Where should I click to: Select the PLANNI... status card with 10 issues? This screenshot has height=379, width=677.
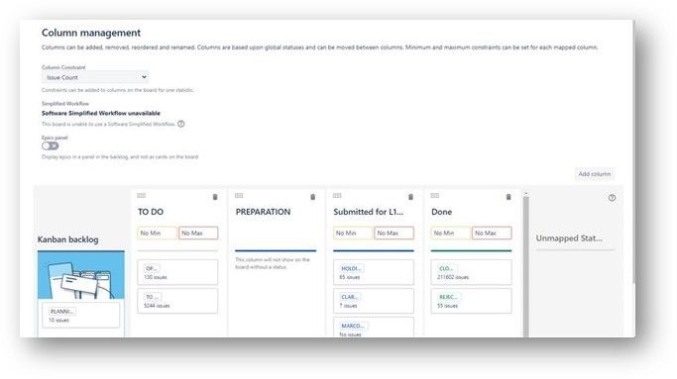tap(80, 316)
